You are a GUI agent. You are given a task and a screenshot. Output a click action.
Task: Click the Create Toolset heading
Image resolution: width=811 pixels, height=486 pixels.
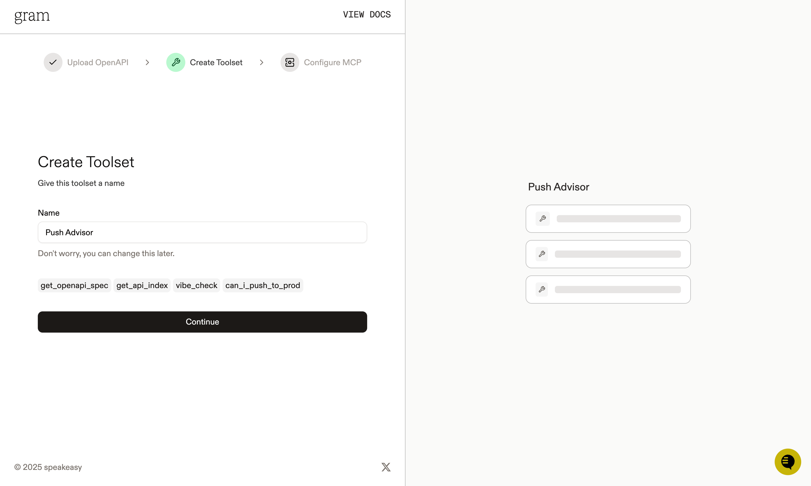(x=86, y=162)
